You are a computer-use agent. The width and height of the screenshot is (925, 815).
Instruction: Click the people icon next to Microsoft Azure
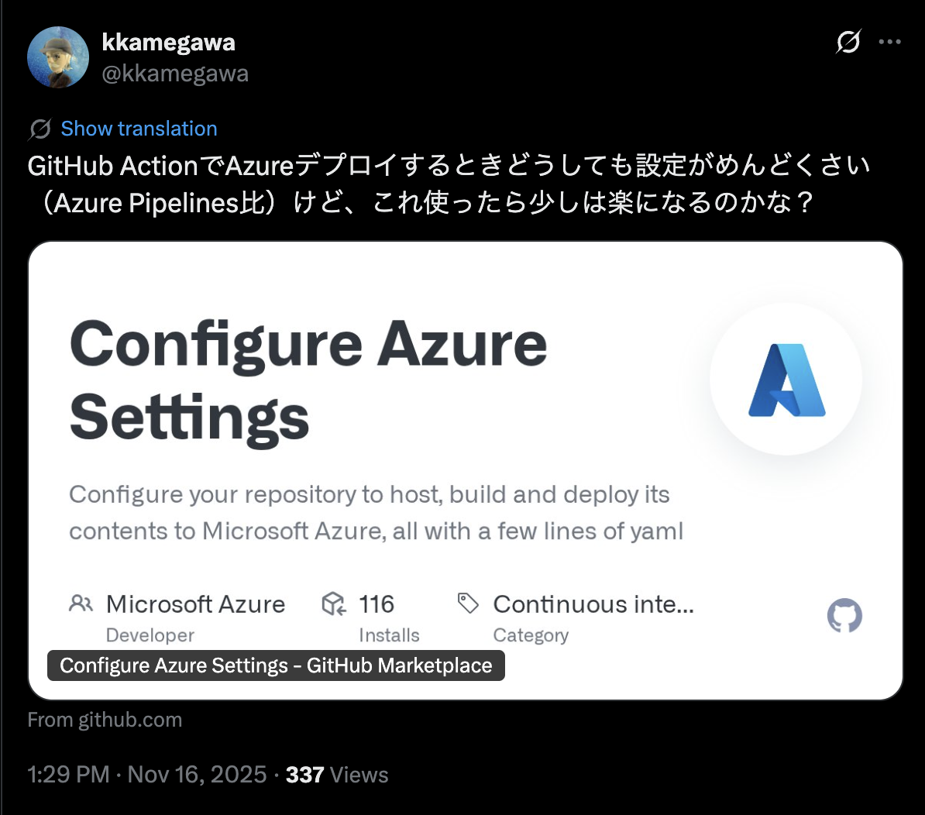tap(81, 603)
